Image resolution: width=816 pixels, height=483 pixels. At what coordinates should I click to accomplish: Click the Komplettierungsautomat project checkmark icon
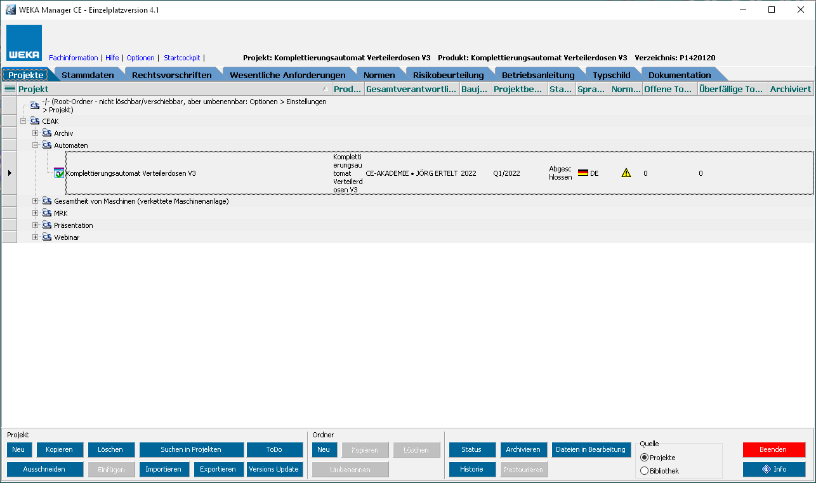point(59,173)
